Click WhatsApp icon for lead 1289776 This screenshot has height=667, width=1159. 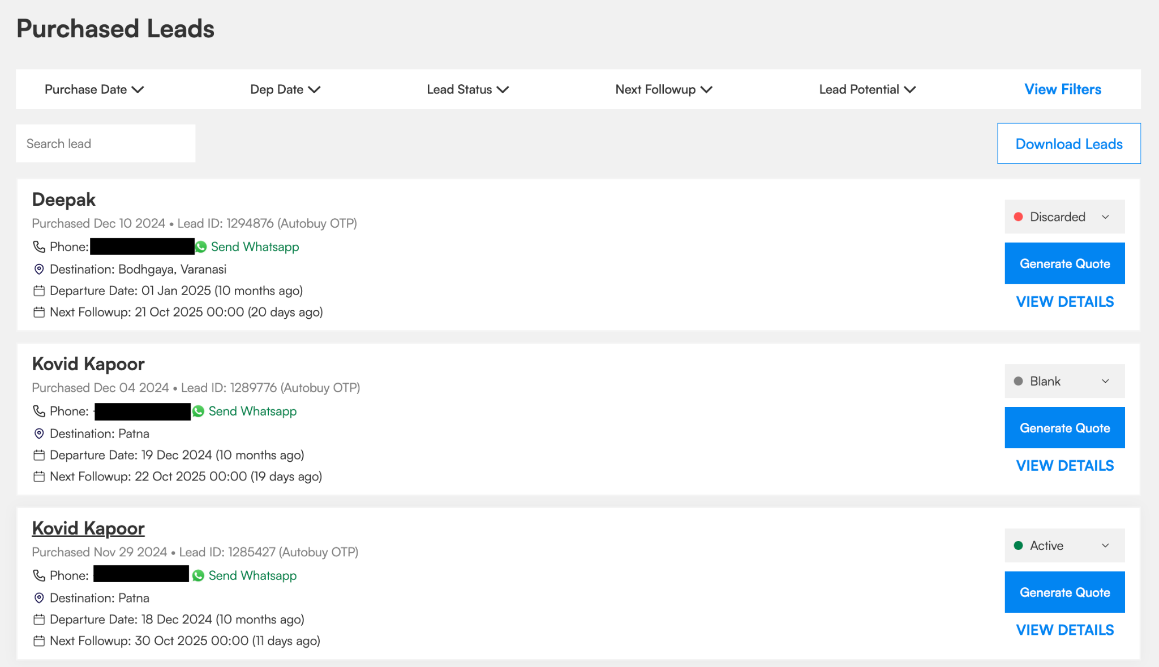click(x=198, y=412)
